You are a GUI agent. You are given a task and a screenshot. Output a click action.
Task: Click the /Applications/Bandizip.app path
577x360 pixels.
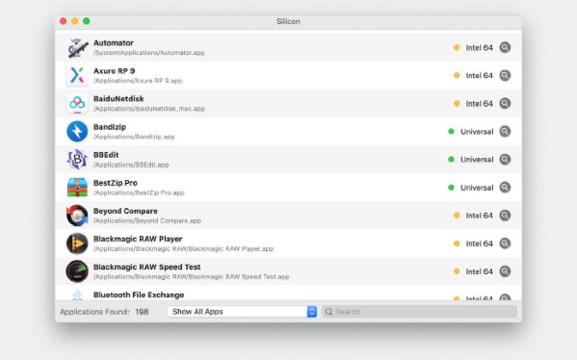tap(134, 137)
